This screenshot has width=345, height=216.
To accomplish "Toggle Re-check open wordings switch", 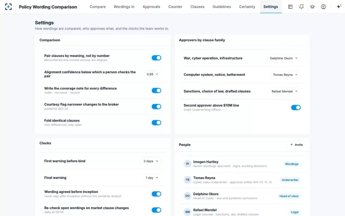I will [x=156, y=210].
